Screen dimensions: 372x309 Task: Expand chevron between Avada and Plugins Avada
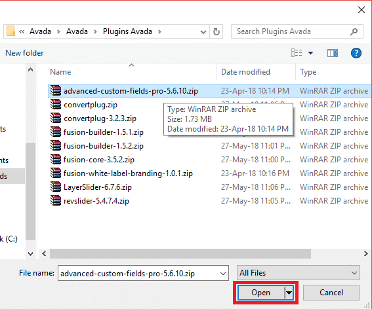[x=95, y=31]
